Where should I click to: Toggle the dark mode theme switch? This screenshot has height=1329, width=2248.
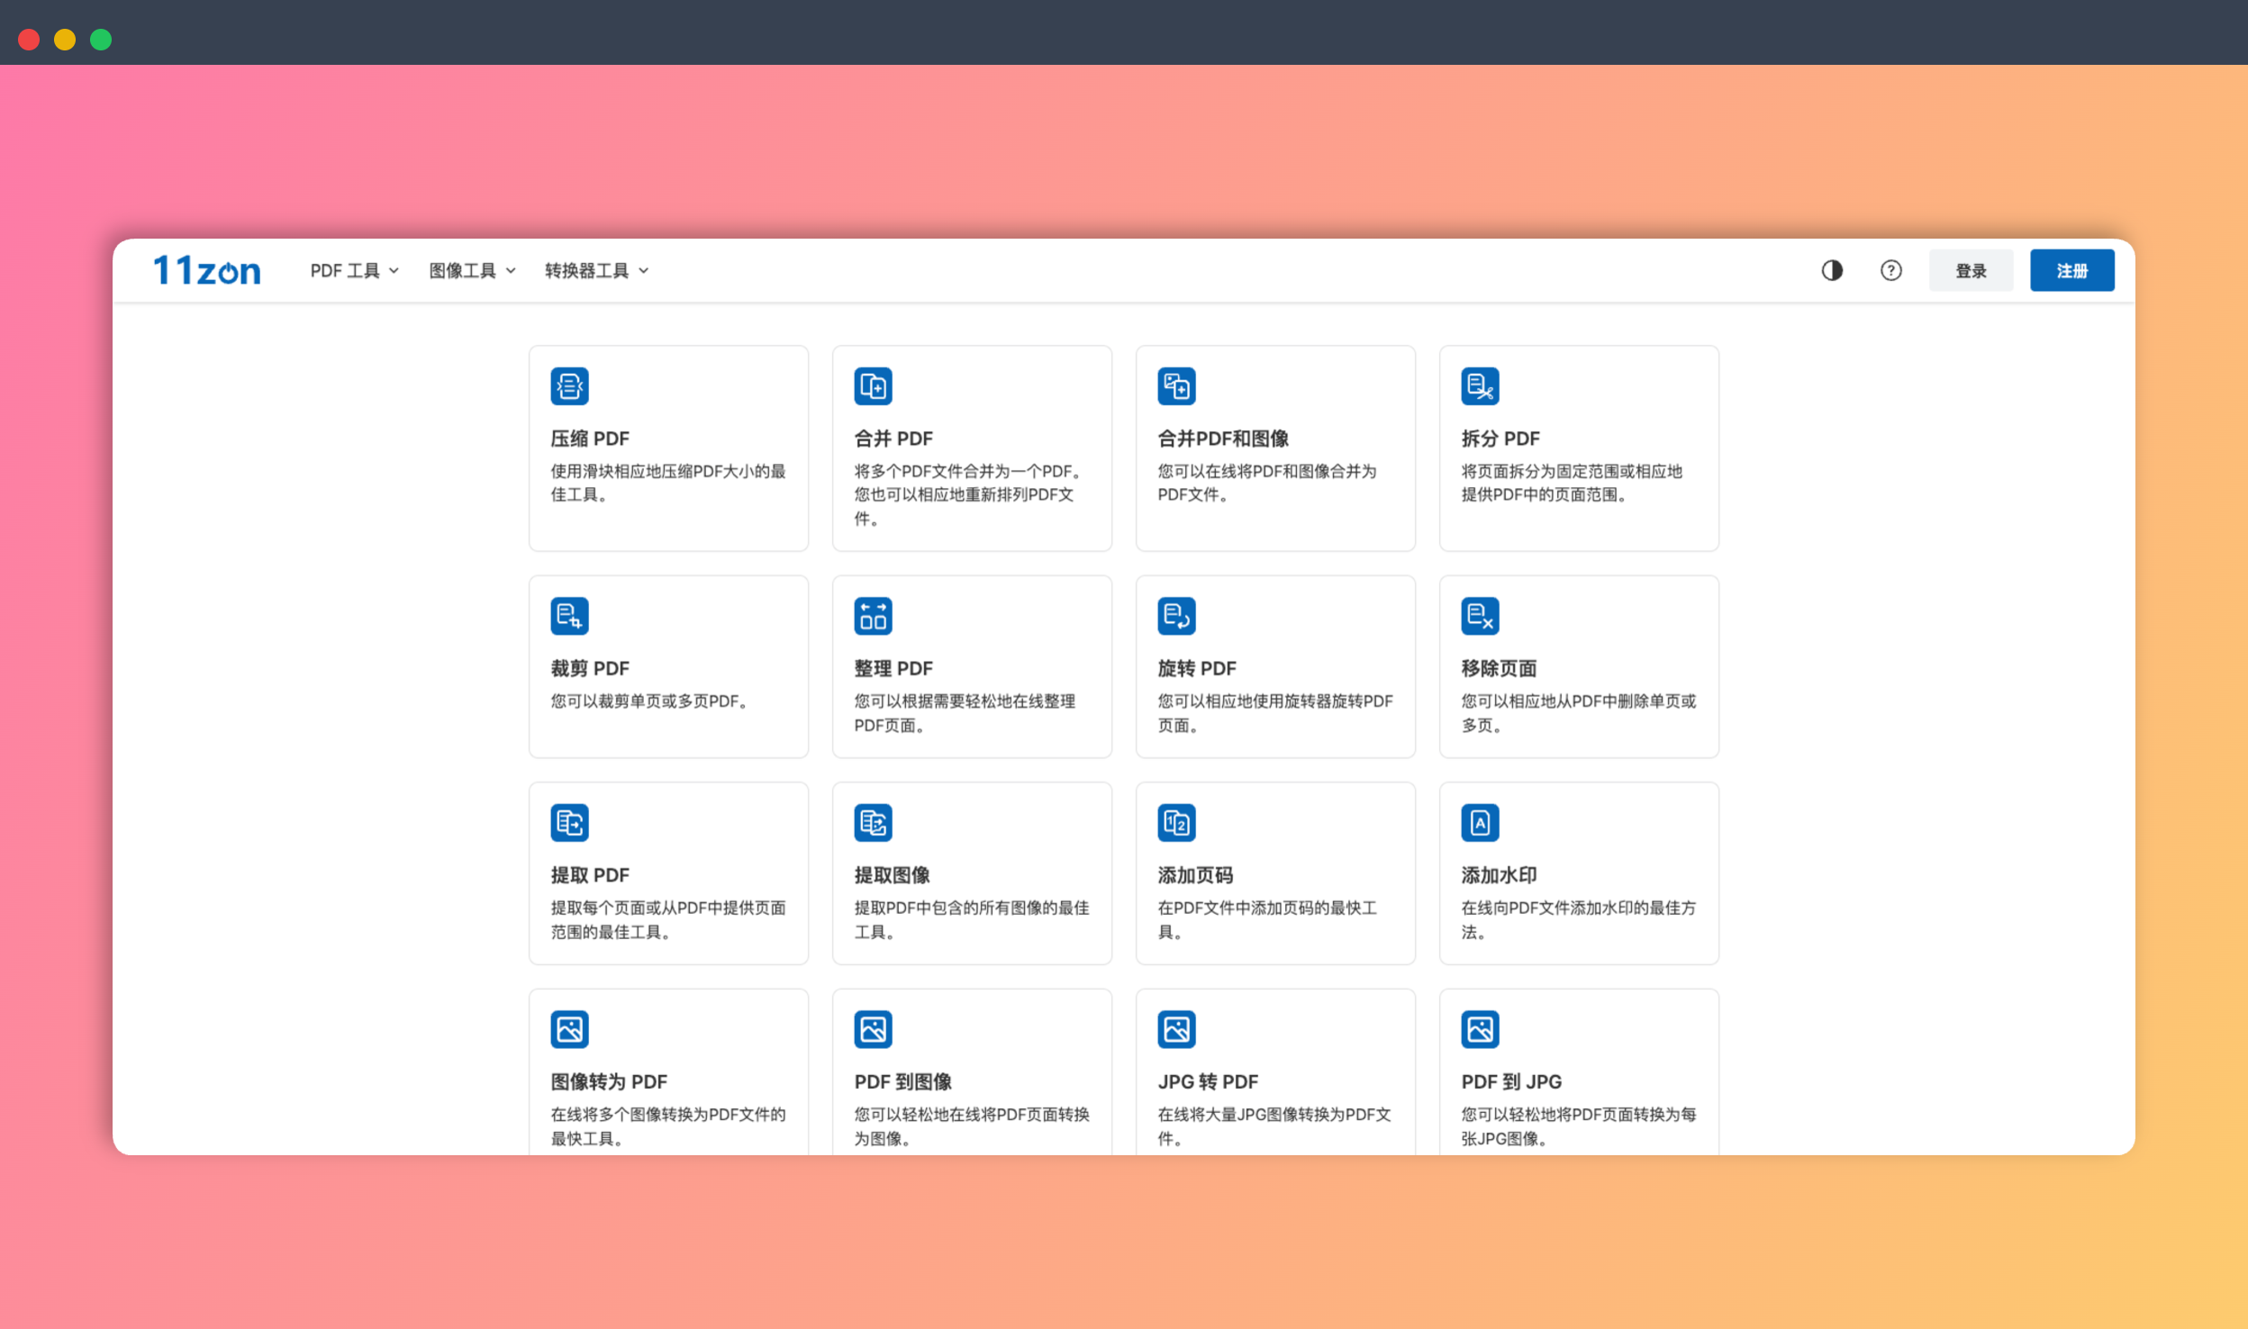(x=1831, y=270)
